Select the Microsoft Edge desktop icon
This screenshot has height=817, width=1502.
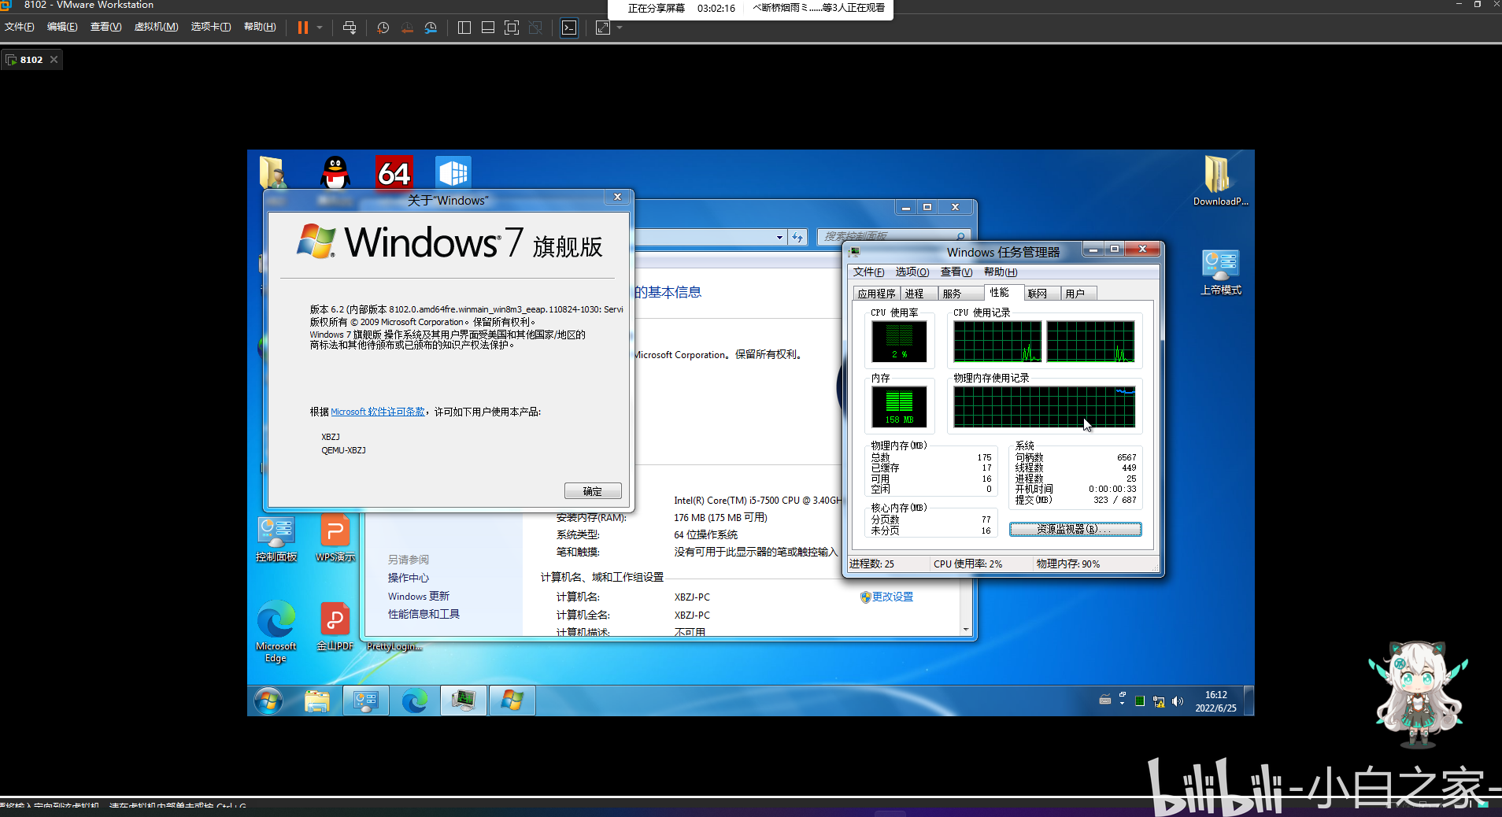276,632
